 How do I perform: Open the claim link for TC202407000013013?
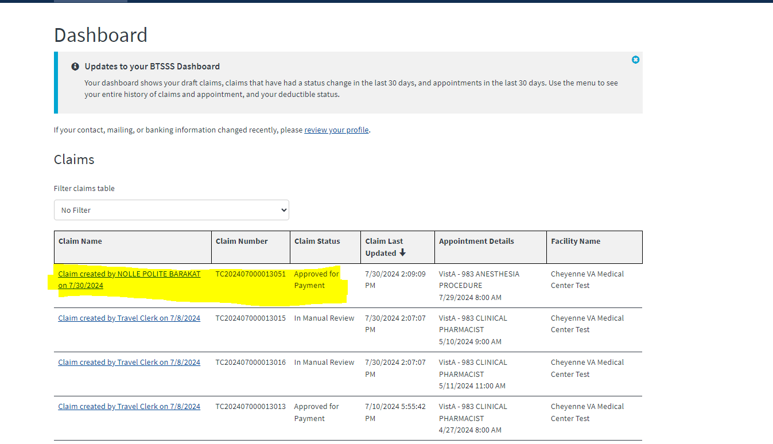(x=129, y=407)
